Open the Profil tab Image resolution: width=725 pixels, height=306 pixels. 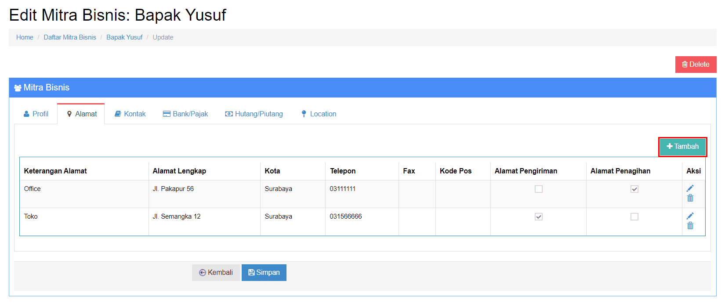click(36, 114)
